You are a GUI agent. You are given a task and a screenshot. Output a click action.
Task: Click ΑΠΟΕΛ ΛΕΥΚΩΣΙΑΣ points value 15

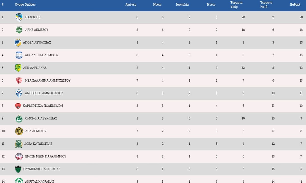301,42
